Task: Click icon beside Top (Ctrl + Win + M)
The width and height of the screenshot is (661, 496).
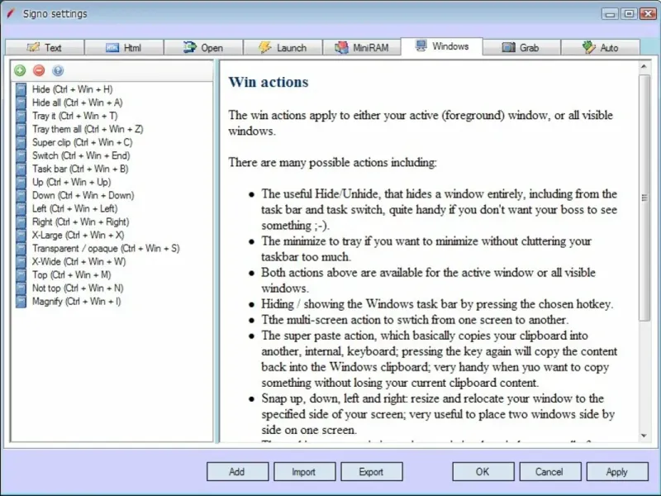Action: coord(21,275)
